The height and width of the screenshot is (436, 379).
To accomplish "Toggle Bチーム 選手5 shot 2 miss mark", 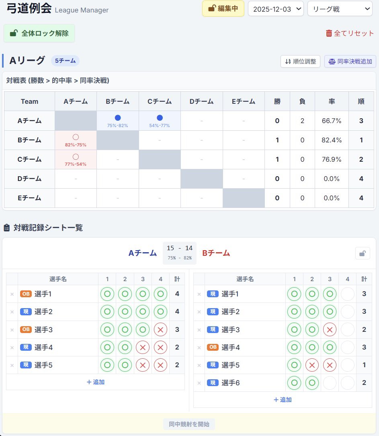I will [312, 365].
